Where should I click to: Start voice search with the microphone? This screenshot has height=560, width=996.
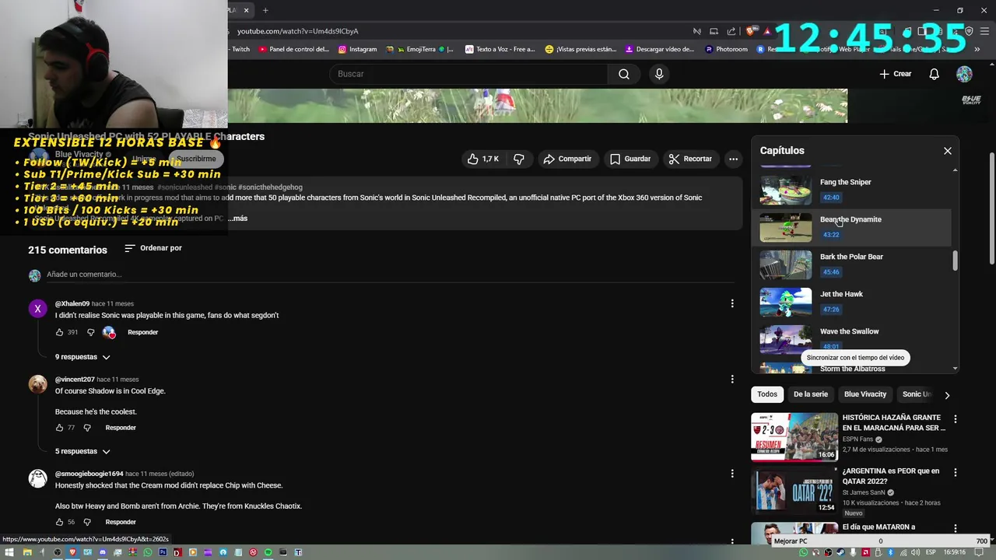(659, 74)
